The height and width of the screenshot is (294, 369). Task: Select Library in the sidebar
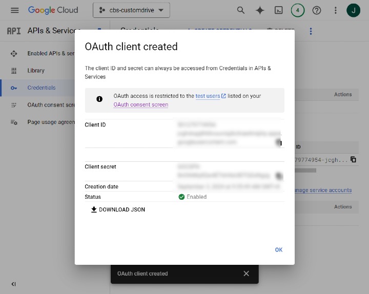[36, 71]
